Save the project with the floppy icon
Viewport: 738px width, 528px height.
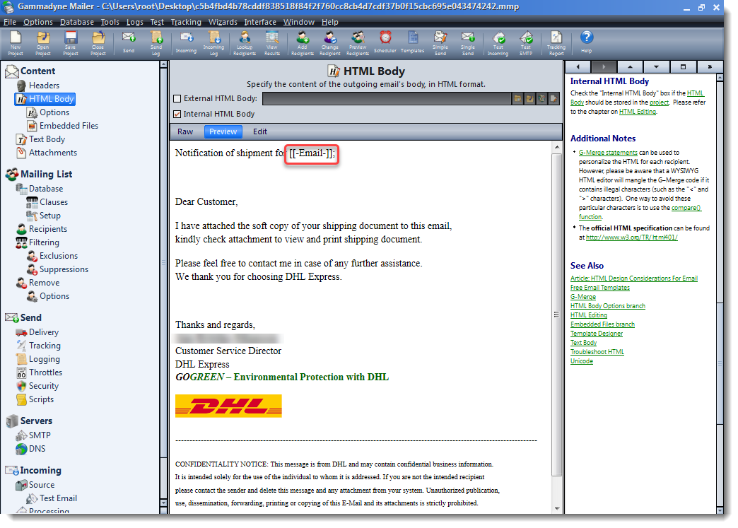71,43
